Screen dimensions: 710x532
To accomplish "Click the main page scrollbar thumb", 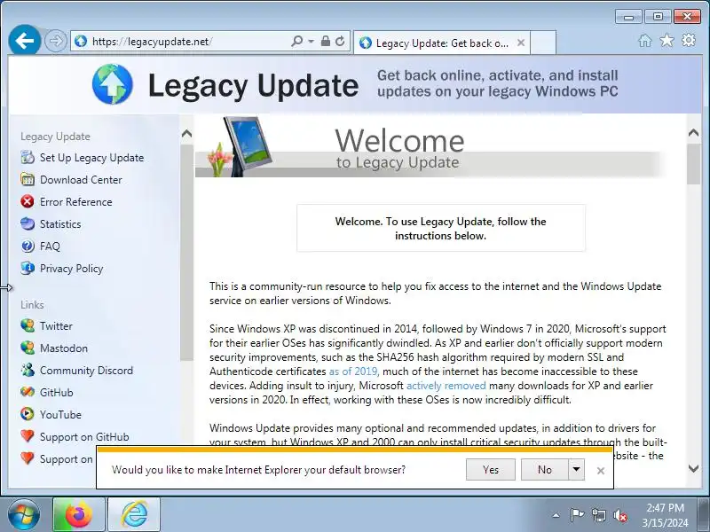I will click(693, 164).
